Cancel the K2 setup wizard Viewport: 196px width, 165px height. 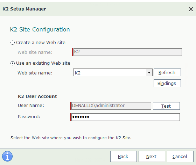tap(180, 156)
